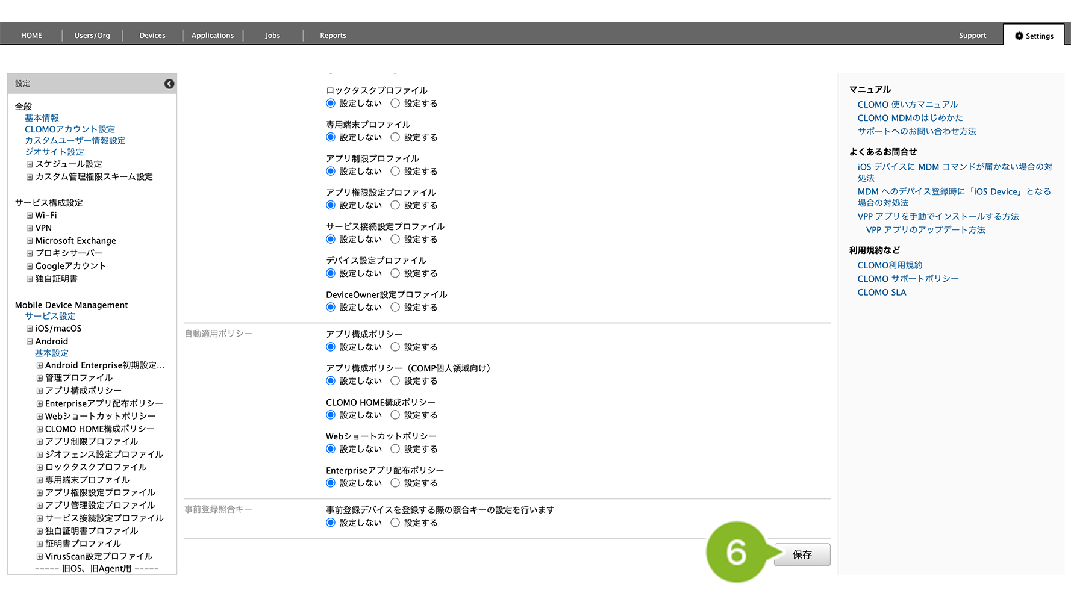Select 設定する for ロックタスクプロファイル
The width and height of the screenshot is (1071, 602).
(x=395, y=104)
